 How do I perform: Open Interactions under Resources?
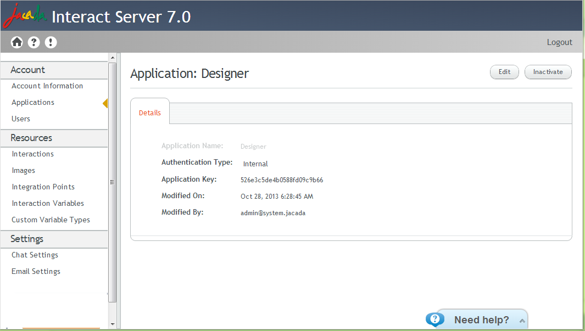click(x=33, y=154)
